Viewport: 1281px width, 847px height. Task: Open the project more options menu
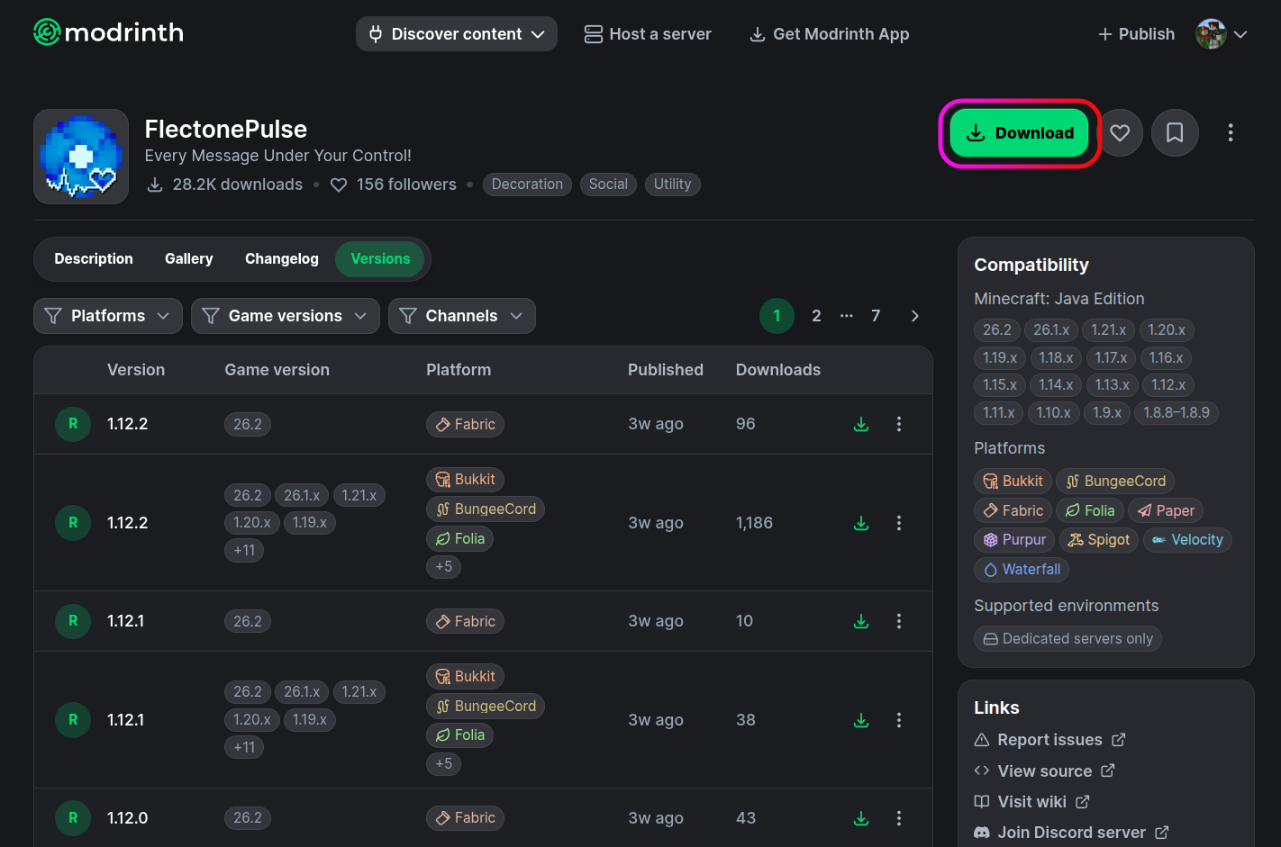tap(1231, 133)
